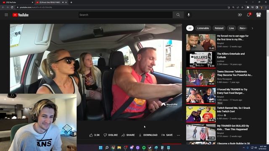The height and width of the screenshot is (151, 269).
Task: Open the account avatar menu
Action: tap(258, 15)
